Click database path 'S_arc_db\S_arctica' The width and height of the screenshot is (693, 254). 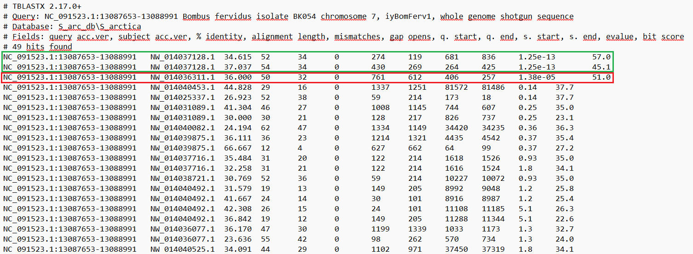click(x=99, y=26)
